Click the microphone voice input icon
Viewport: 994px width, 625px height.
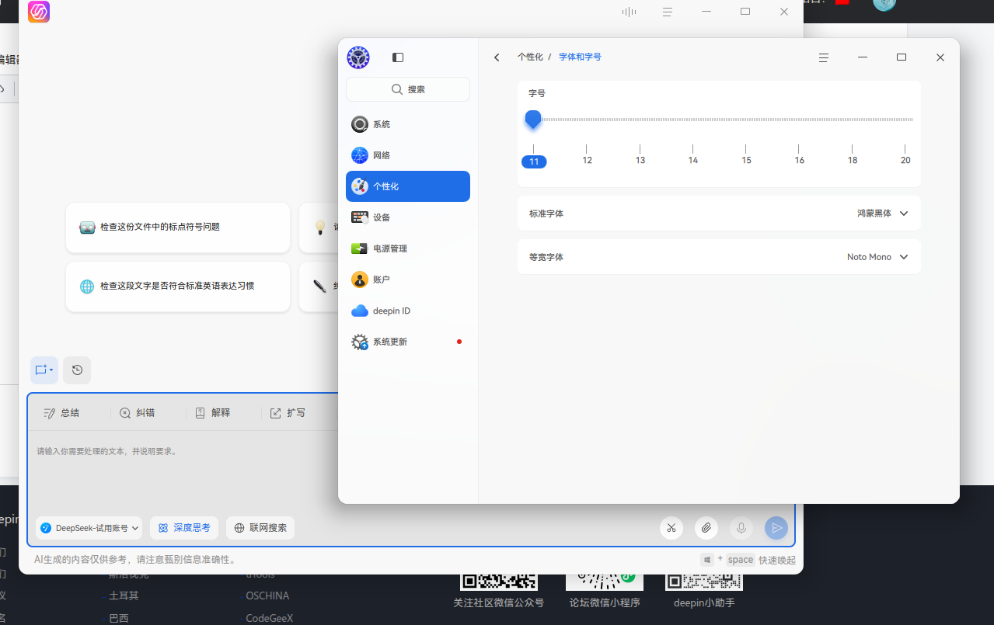pyautogui.click(x=741, y=528)
